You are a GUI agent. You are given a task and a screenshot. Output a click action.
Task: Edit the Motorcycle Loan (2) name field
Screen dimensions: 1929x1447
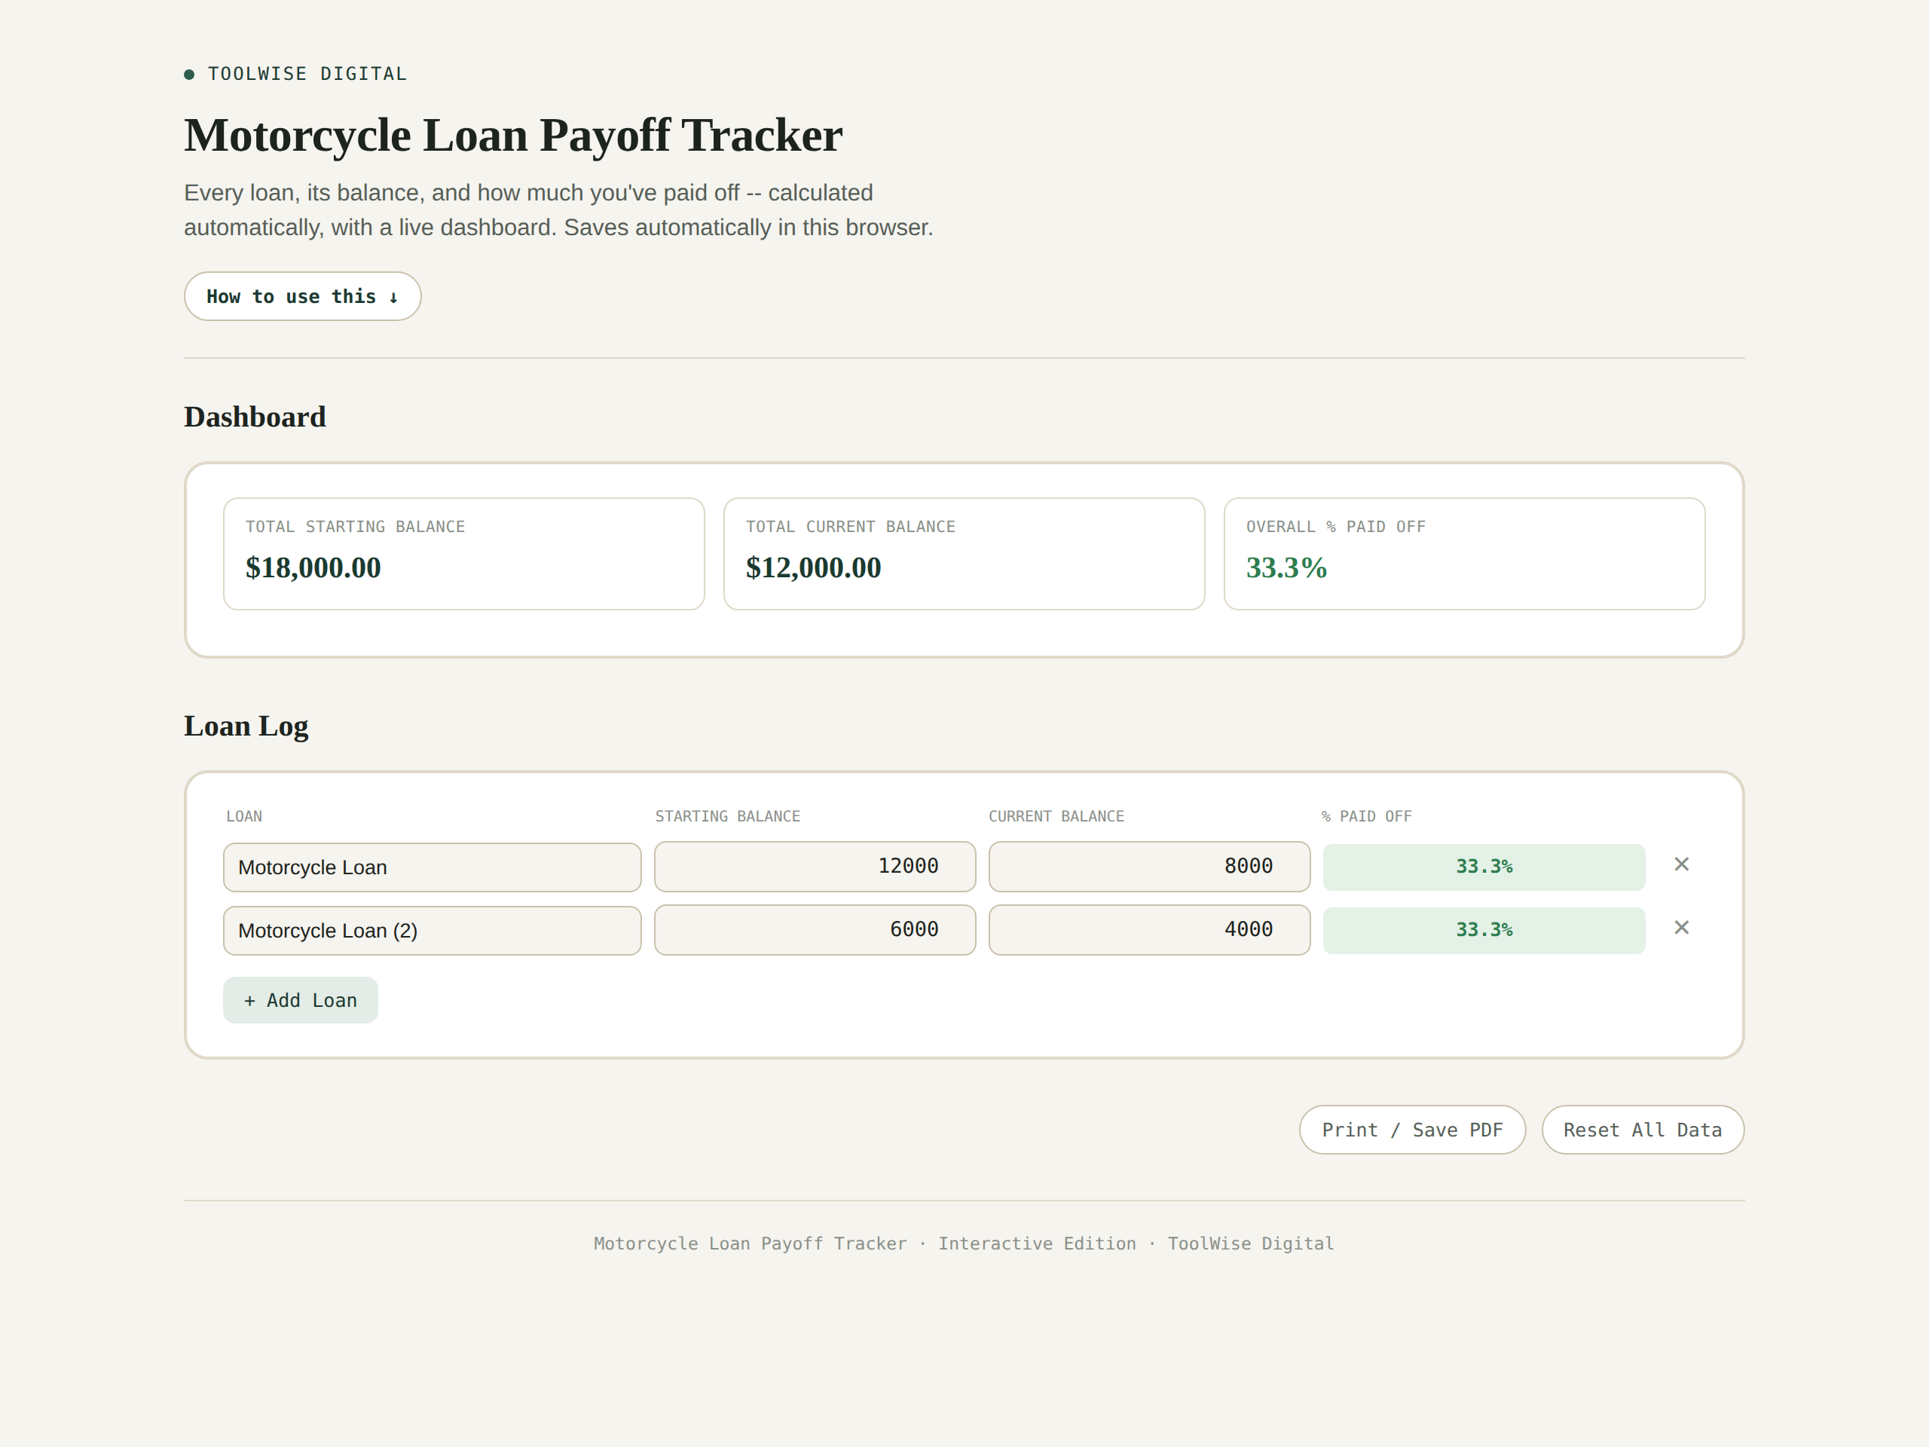pyautogui.click(x=432, y=931)
